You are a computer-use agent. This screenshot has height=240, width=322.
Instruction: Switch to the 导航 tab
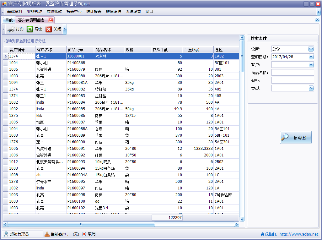point(9,20)
